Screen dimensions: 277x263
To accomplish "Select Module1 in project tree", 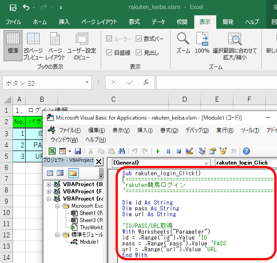I will click(89, 242).
